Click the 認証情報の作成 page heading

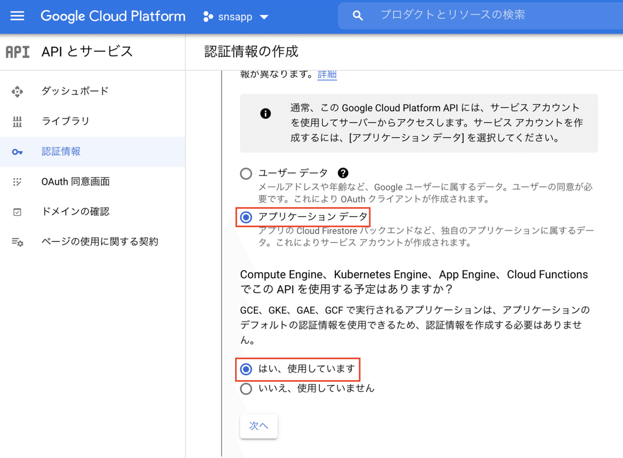coord(251,51)
